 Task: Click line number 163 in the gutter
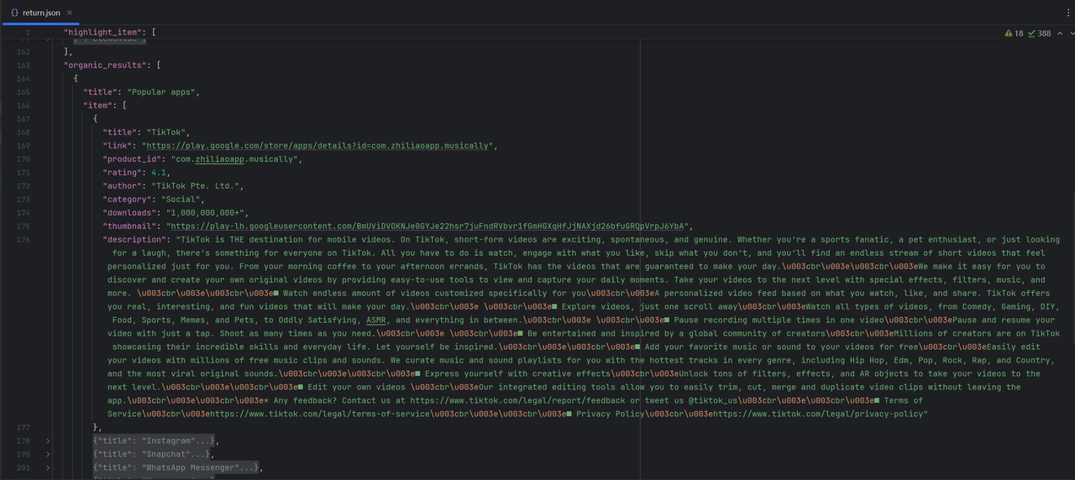point(23,65)
